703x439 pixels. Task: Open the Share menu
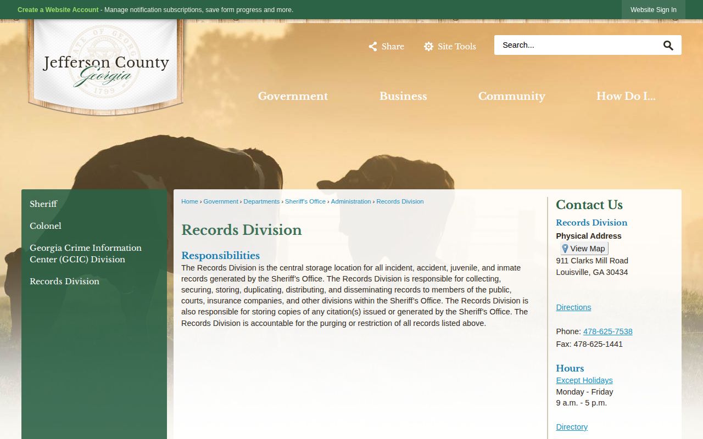coord(386,47)
